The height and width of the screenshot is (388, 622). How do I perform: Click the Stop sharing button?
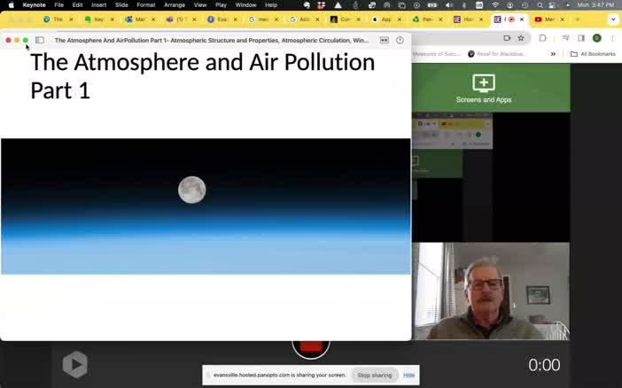[x=374, y=376]
